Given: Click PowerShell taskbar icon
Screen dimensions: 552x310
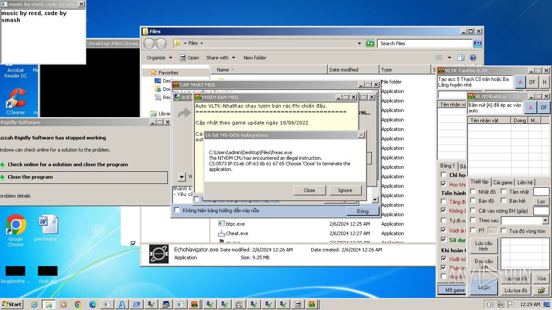Looking at the screenshot, I should point(136,304).
